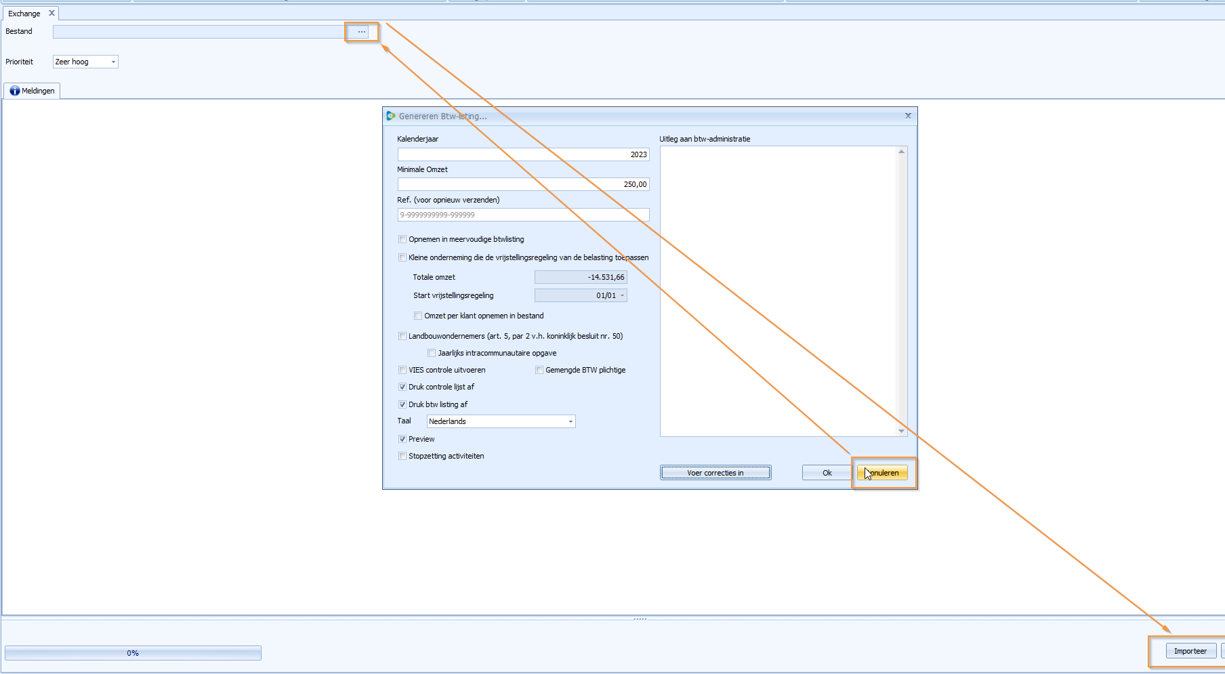Expand the Taal language dropdown

click(570, 421)
